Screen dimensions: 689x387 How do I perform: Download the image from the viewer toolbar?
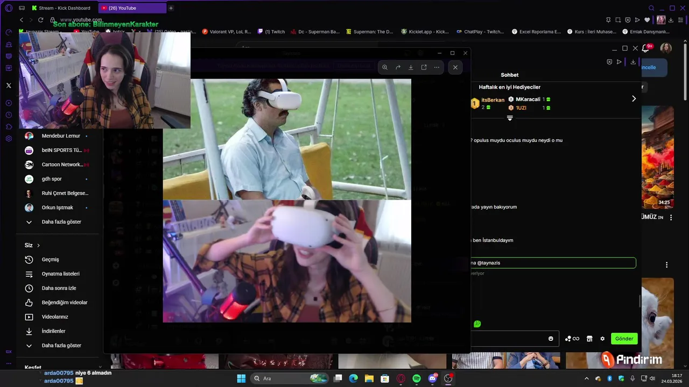[x=411, y=67]
